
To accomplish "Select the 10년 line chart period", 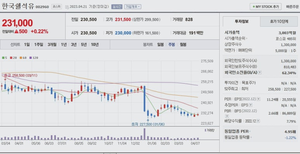I will pyautogui.click(x=95, y=44).
